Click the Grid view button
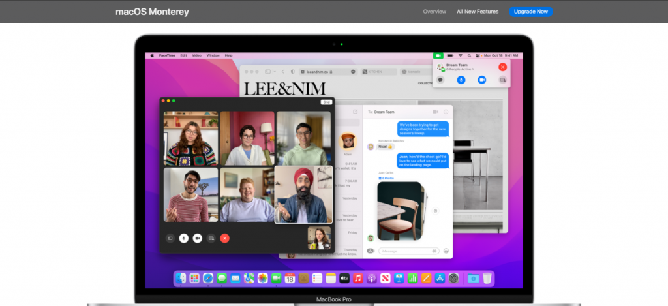668x306 pixels. coord(326,102)
